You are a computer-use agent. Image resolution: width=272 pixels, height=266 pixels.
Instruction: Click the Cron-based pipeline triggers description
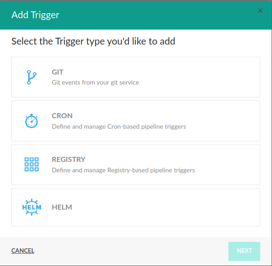(119, 126)
